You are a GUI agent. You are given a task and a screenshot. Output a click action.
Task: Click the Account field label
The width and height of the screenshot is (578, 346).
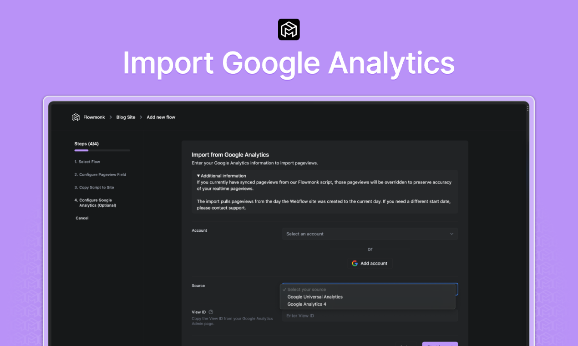click(199, 230)
